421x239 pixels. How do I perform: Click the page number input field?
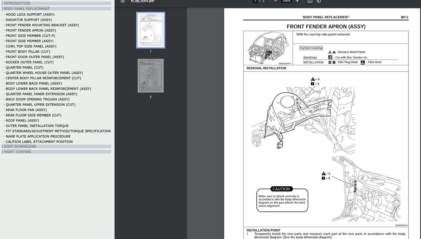pyautogui.click(x=256, y=1)
